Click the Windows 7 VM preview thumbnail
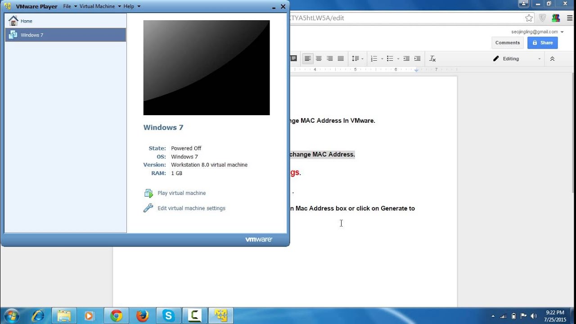Viewport: 576px width, 324px height. point(207,67)
